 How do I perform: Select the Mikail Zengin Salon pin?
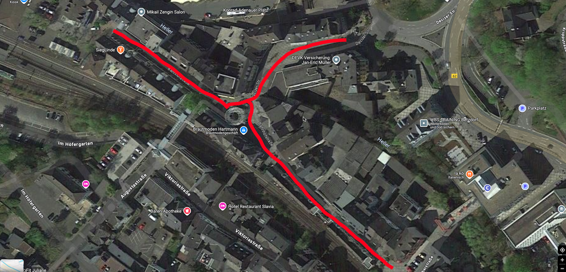(x=141, y=12)
